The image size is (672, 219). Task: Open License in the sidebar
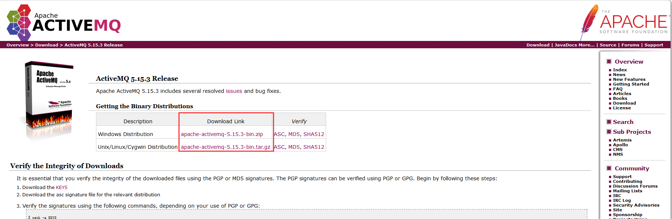[x=622, y=108]
